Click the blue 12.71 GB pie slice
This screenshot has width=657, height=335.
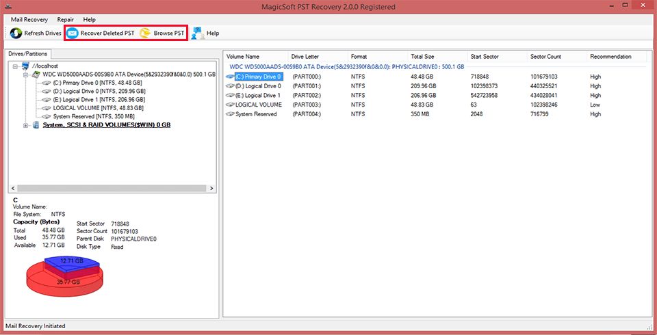tap(71, 263)
